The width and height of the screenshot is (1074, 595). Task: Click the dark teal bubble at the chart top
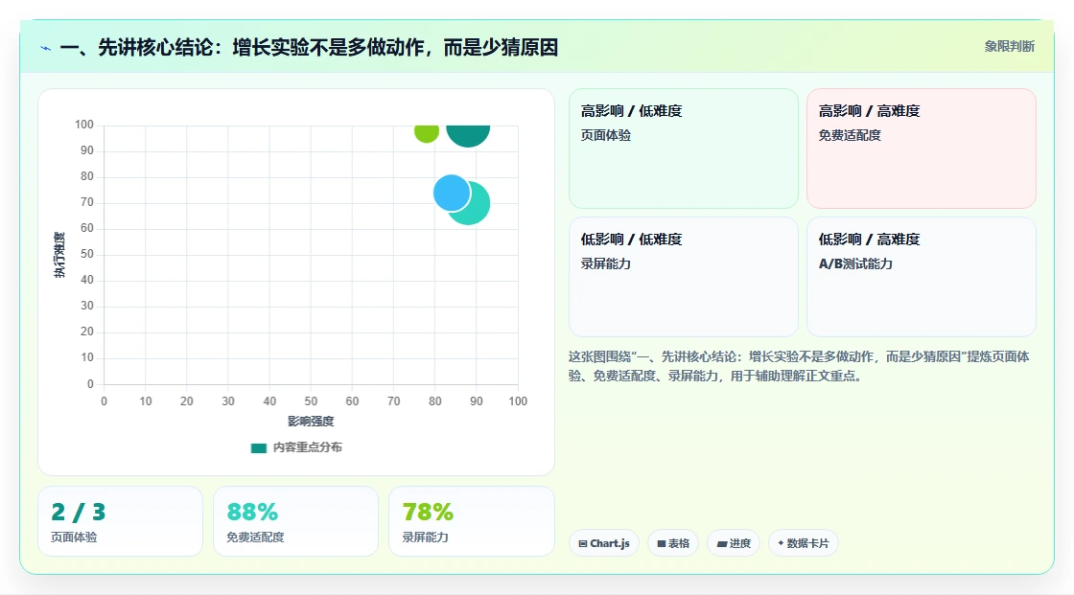click(x=468, y=135)
